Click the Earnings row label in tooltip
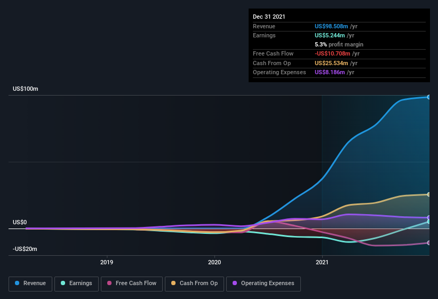This screenshot has height=299, width=438. pos(264,35)
